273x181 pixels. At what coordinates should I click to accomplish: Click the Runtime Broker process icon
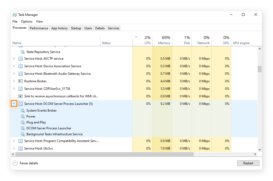[x=21, y=81]
